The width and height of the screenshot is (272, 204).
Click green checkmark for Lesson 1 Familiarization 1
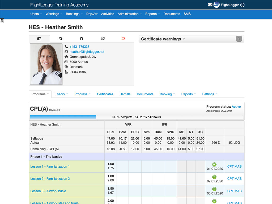coord(214,164)
